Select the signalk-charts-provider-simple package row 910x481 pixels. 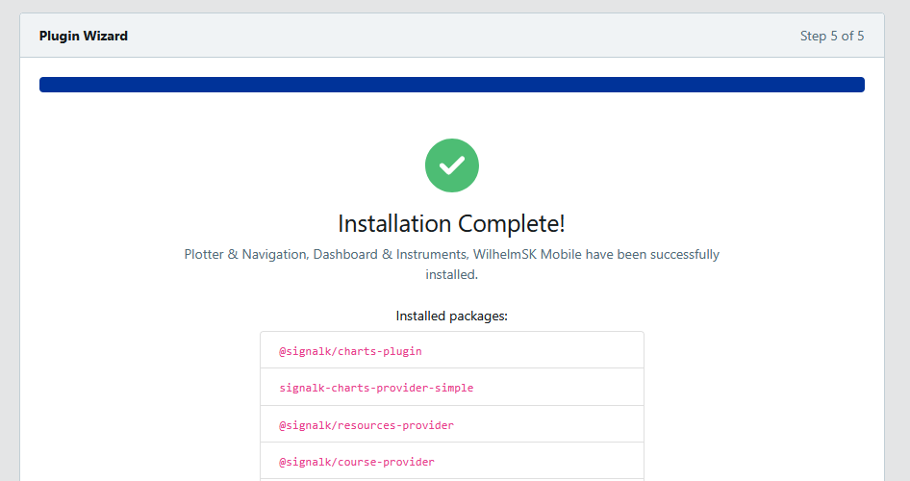tap(451, 387)
